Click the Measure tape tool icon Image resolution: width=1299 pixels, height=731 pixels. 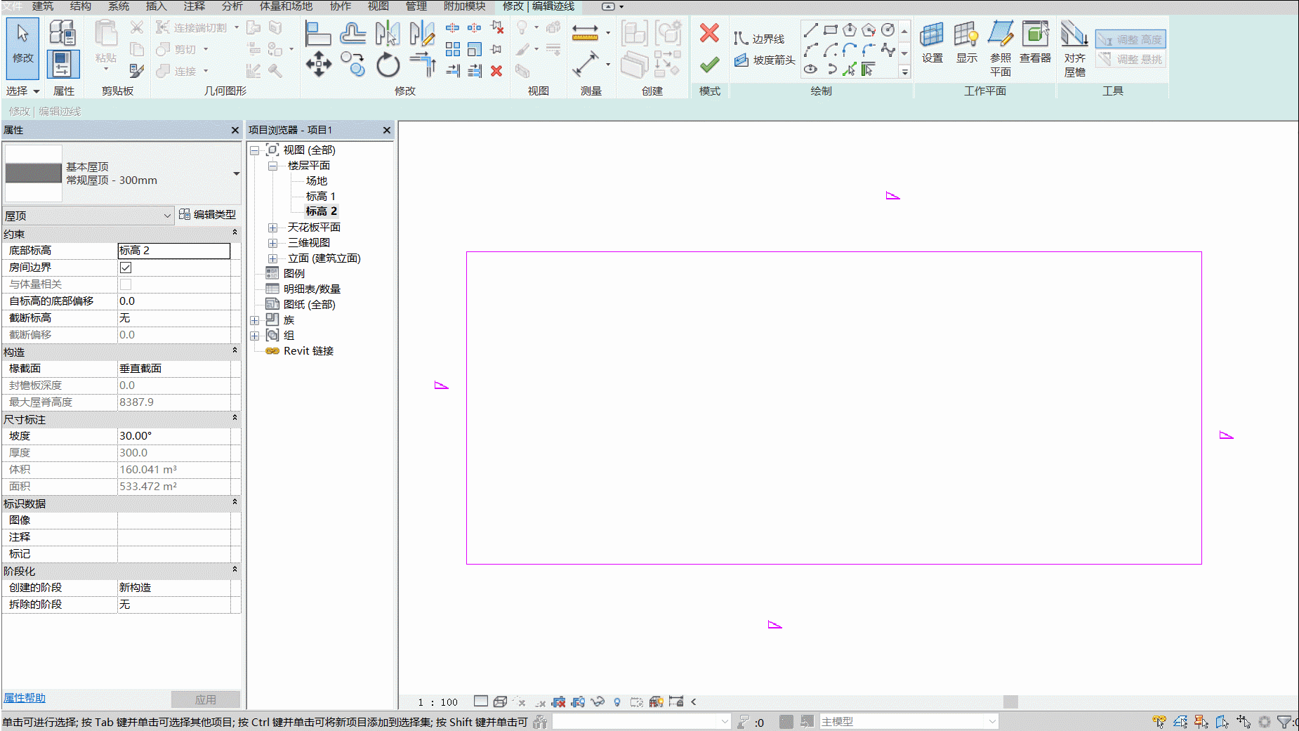point(585,32)
